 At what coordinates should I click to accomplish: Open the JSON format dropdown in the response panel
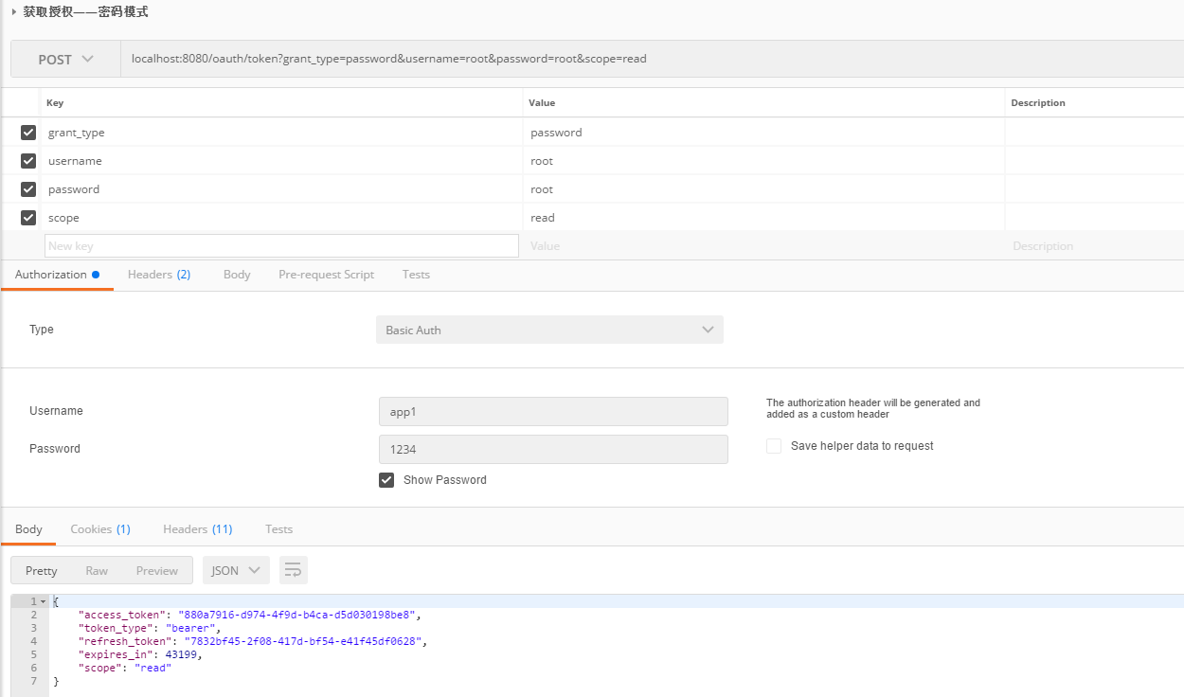coord(235,569)
